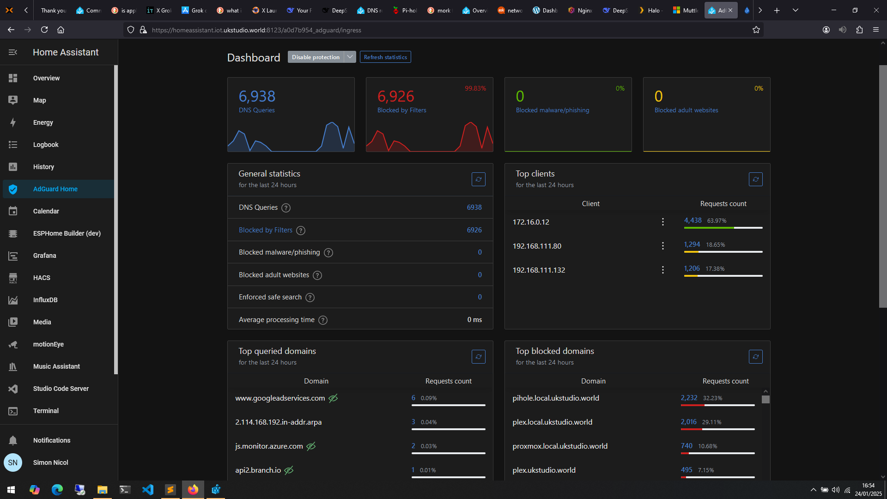This screenshot has width=887, height=499.
Task: Click the Calendar sidebar icon
Action: click(13, 211)
